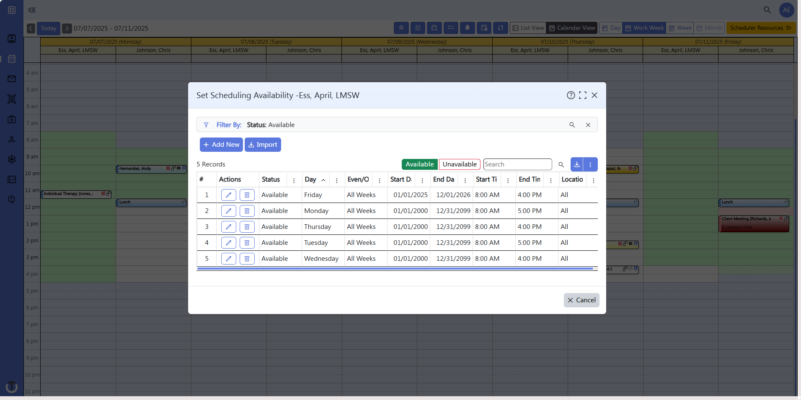Refresh the scheduler with the sync icon
801x400 pixels.
pyautogui.click(x=501, y=28)
